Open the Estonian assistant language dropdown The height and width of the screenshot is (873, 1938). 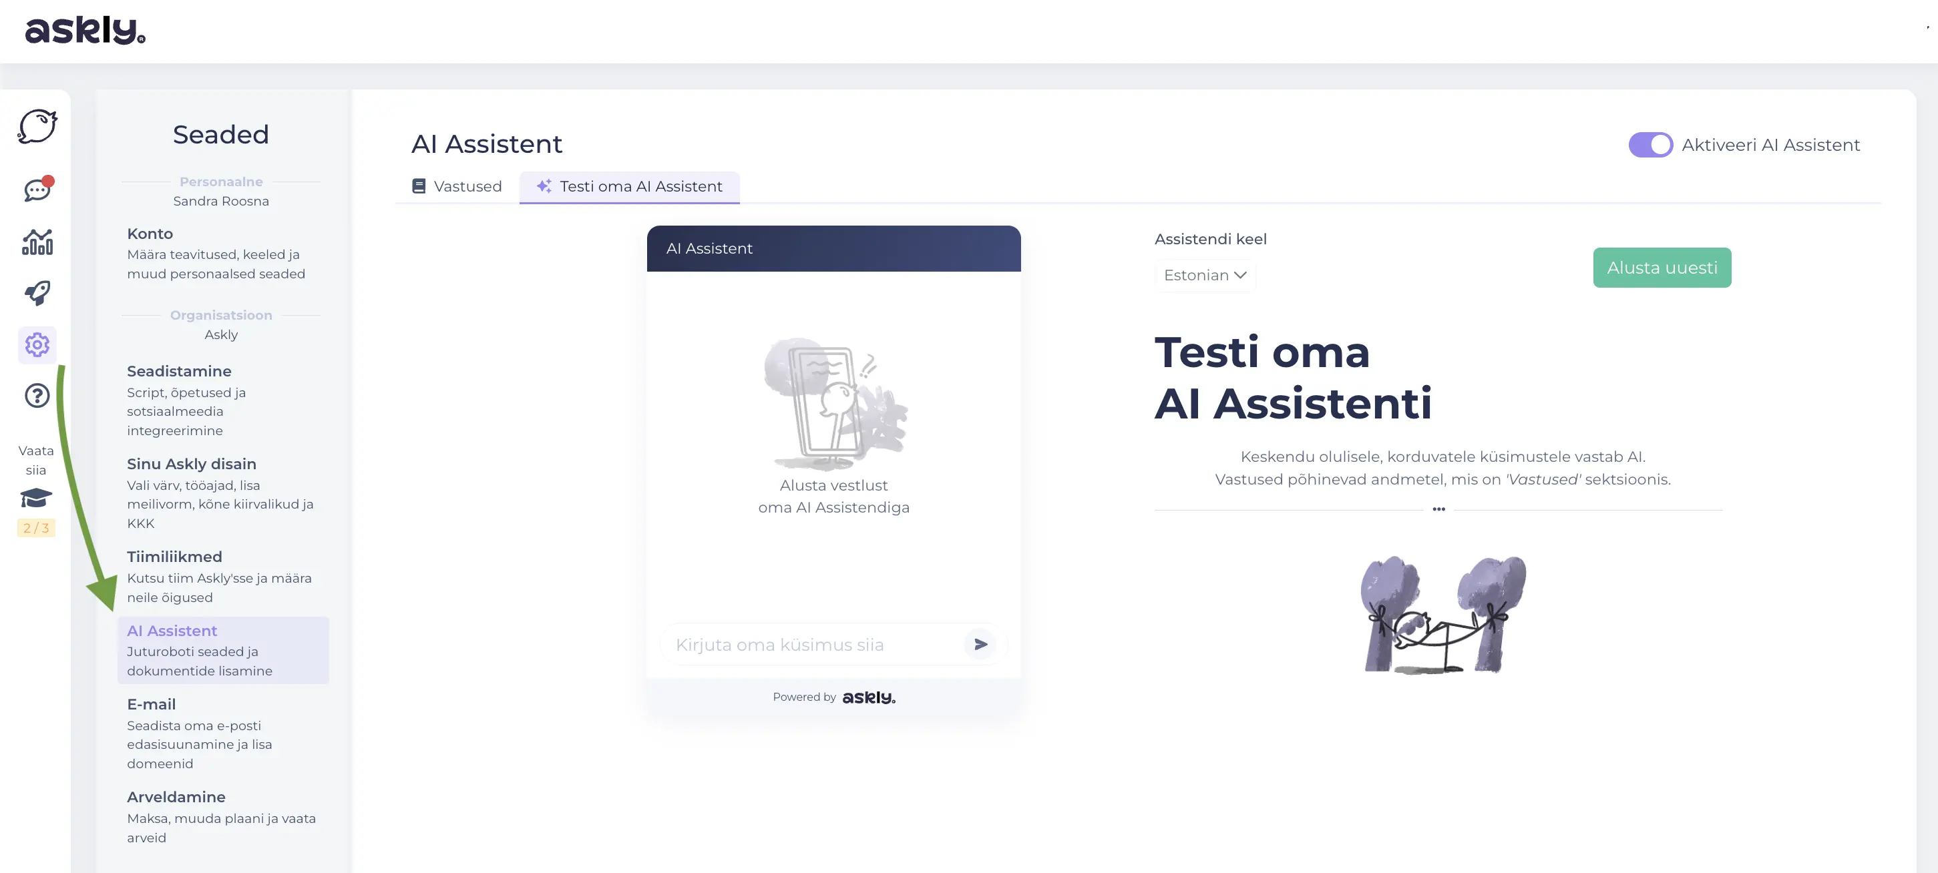[1205, 275]
